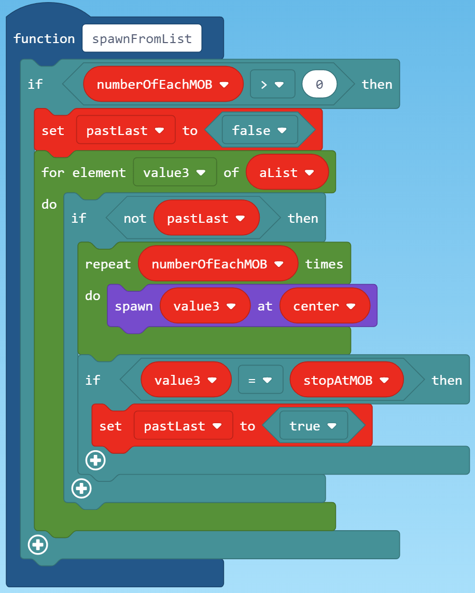
Task: Click the plus icon at the bottom if block
Action: (x=37, y=545)
